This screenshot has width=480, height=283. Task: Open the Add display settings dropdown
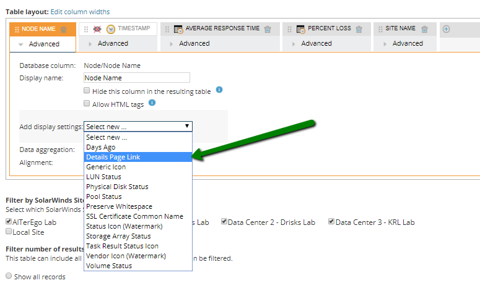(138, 127)
